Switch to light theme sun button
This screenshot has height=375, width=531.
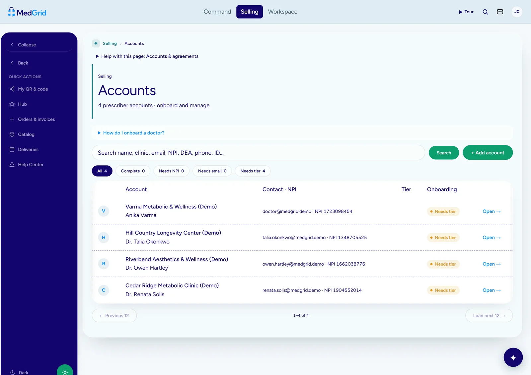(x=65, y=372)
